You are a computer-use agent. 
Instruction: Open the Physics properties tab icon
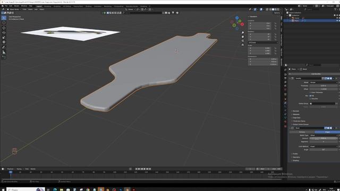(285, 110)
